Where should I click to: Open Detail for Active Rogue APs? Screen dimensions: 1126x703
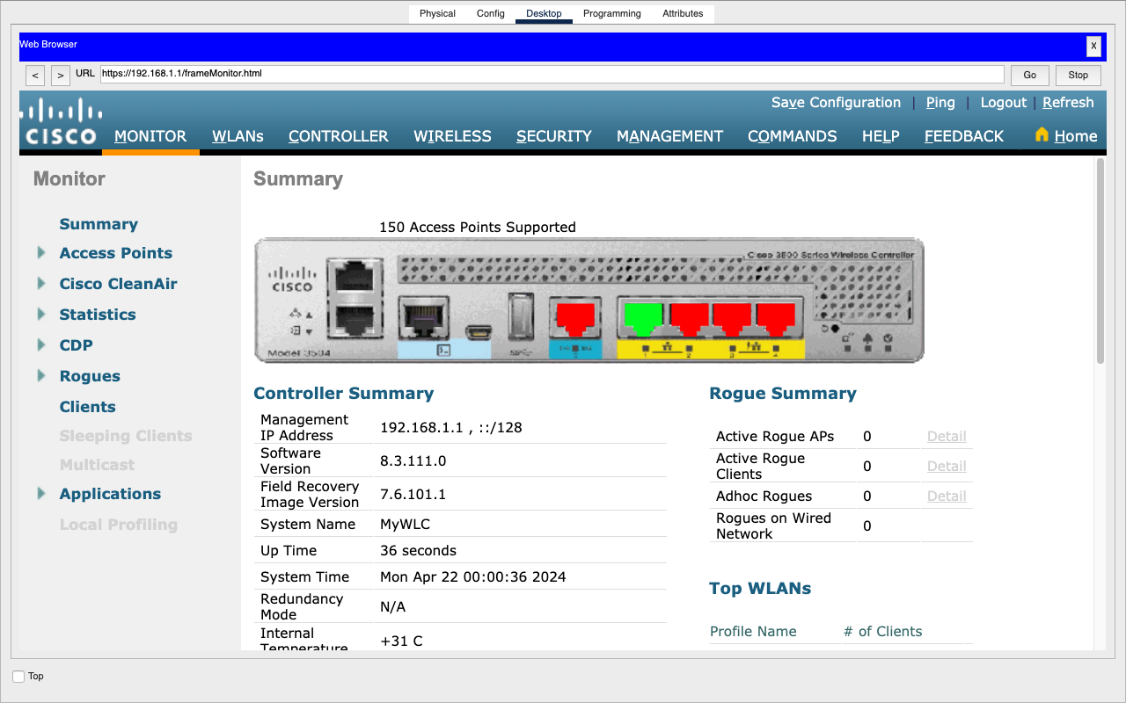[947, 437]
